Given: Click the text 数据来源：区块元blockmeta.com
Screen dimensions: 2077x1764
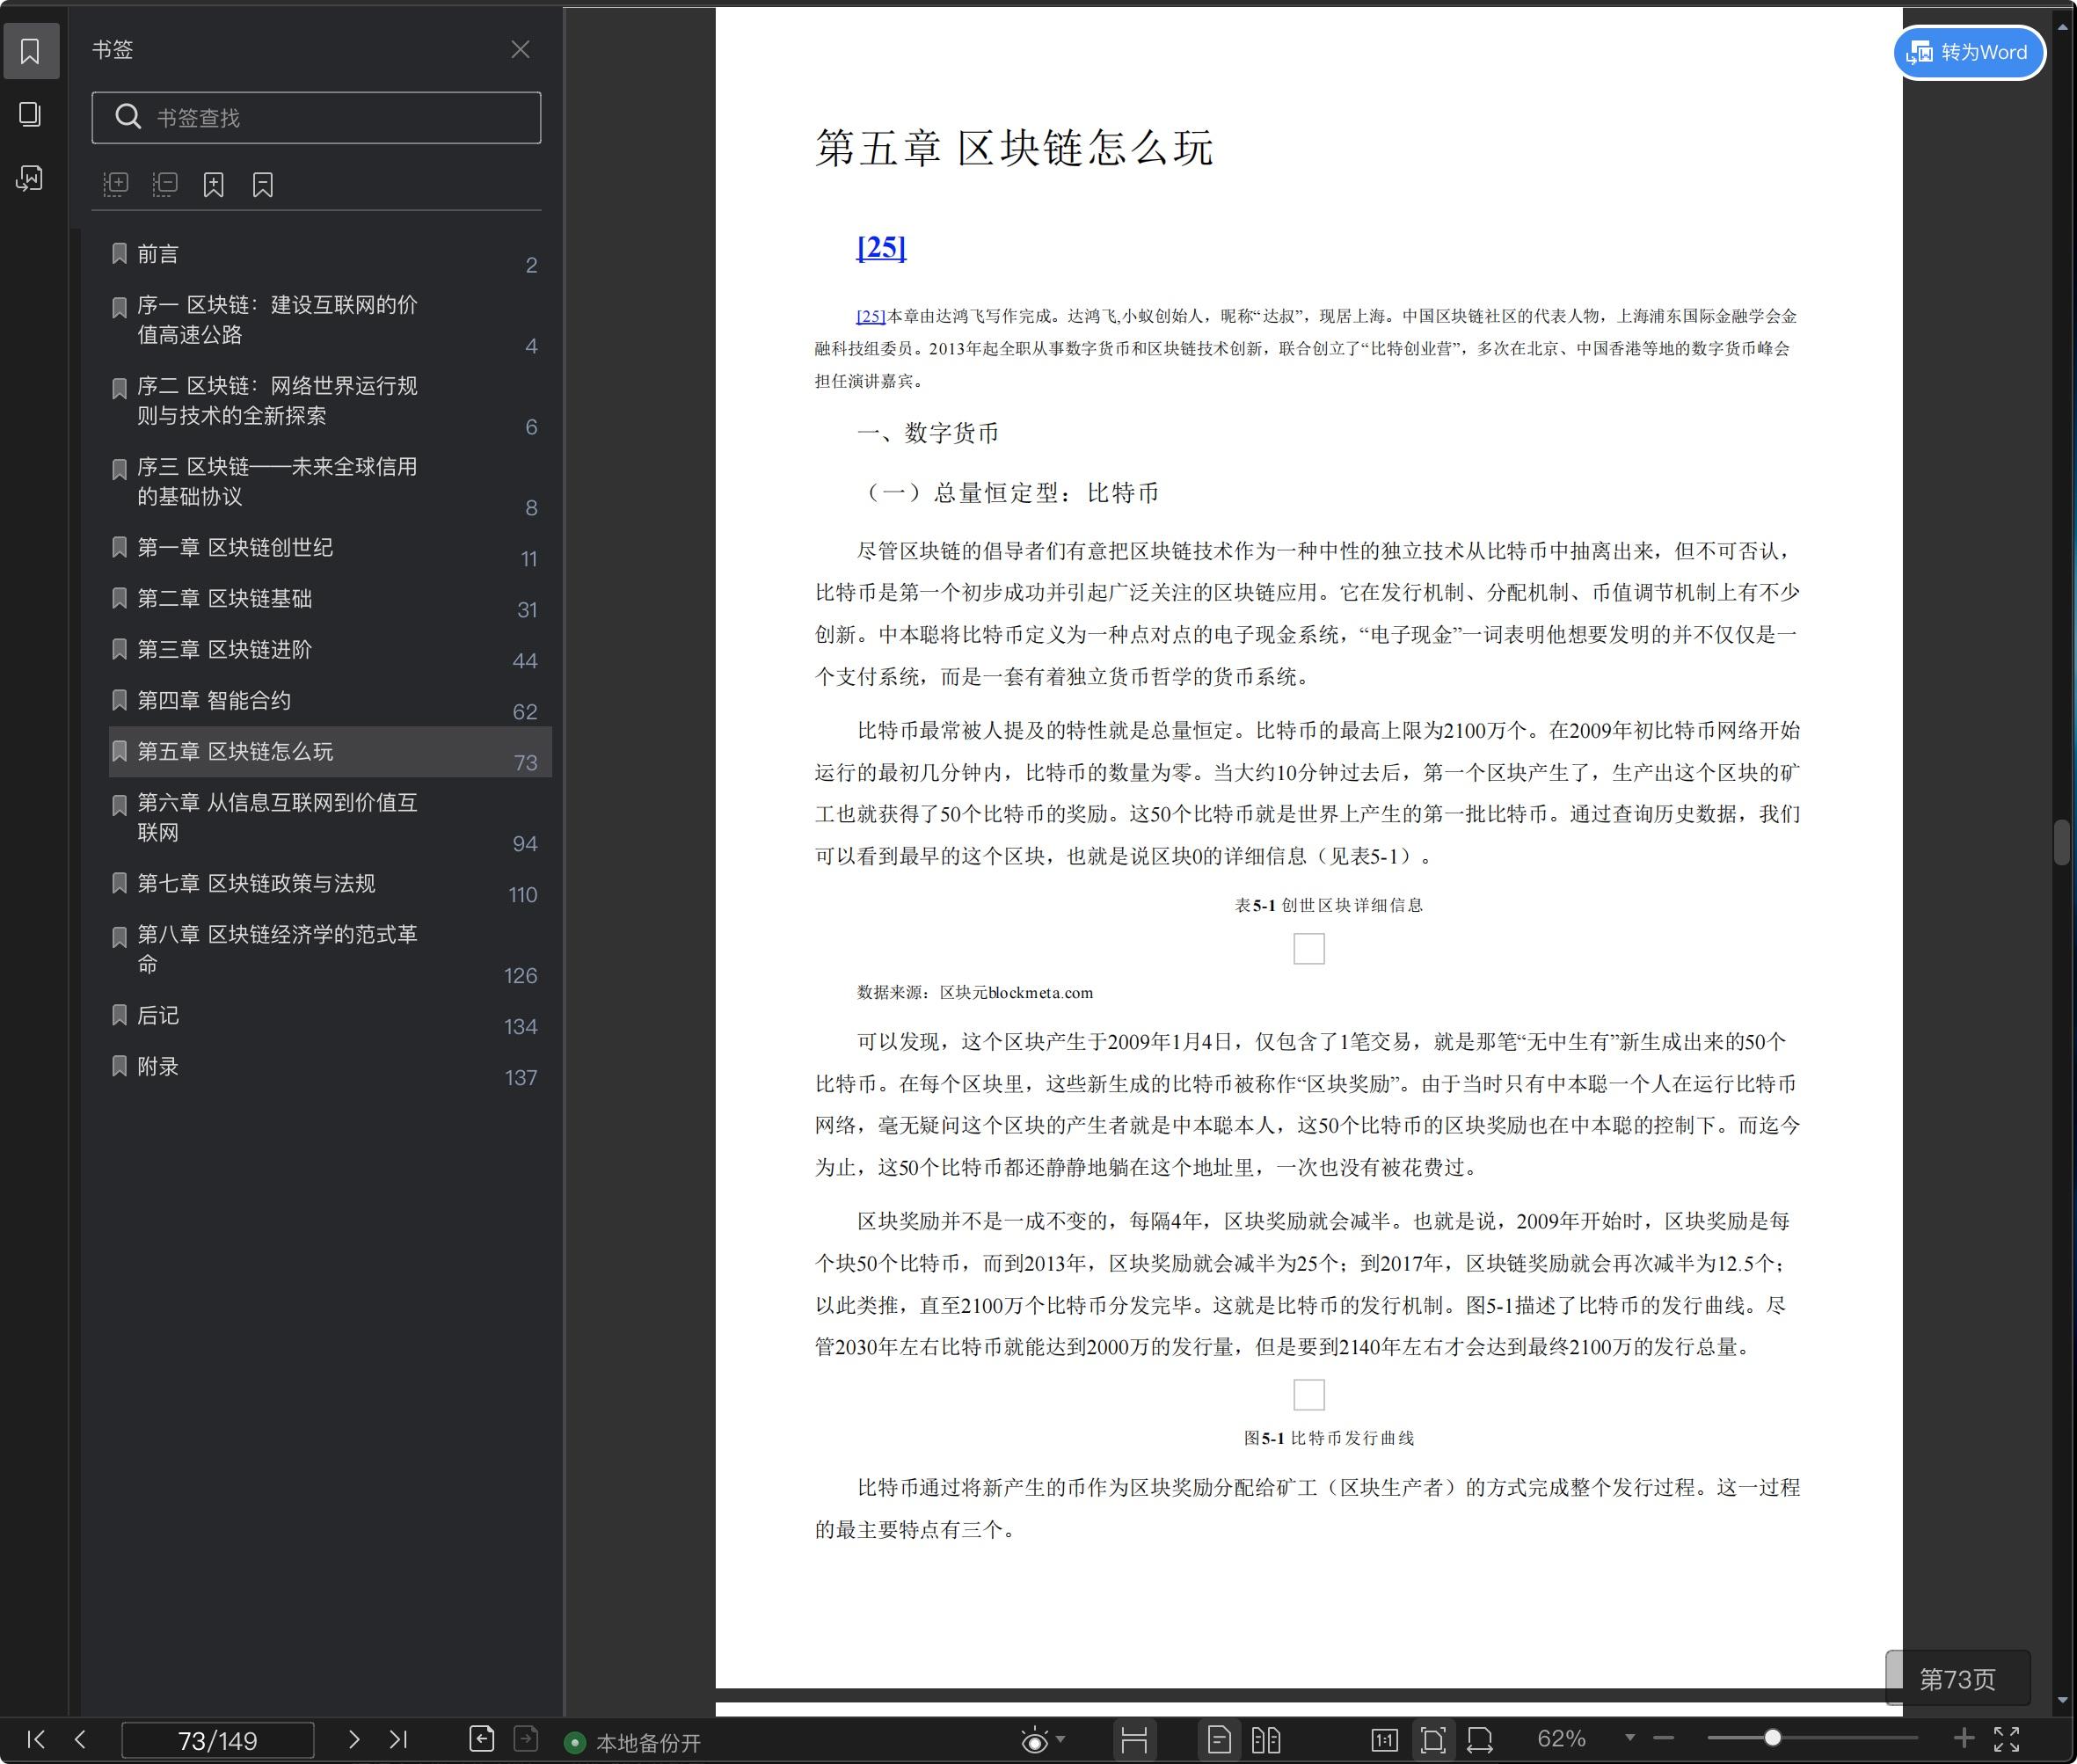Looking at the screenshot, I should (x=975, y=993).
